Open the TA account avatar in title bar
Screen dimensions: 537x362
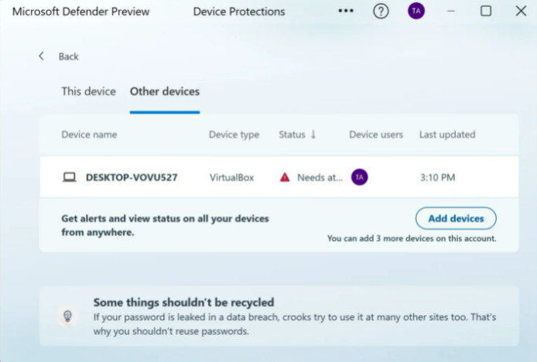pyautogui.click(x=416, y=12)
